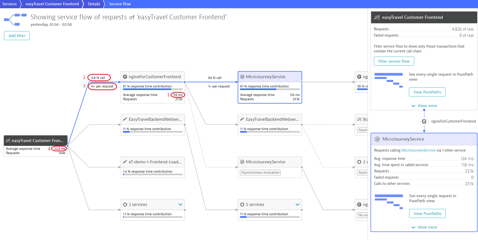Expand the 5 services node chevron
This screenshot has height=240, width=478.
point(297,204)
